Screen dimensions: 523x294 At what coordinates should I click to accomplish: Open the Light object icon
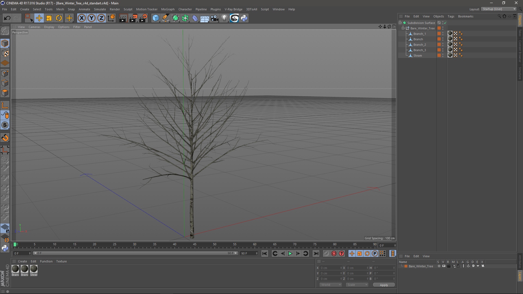224,18
